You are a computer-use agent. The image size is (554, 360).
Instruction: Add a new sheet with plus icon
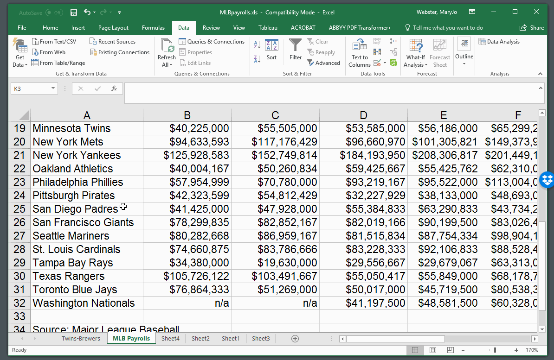[295, 339]
